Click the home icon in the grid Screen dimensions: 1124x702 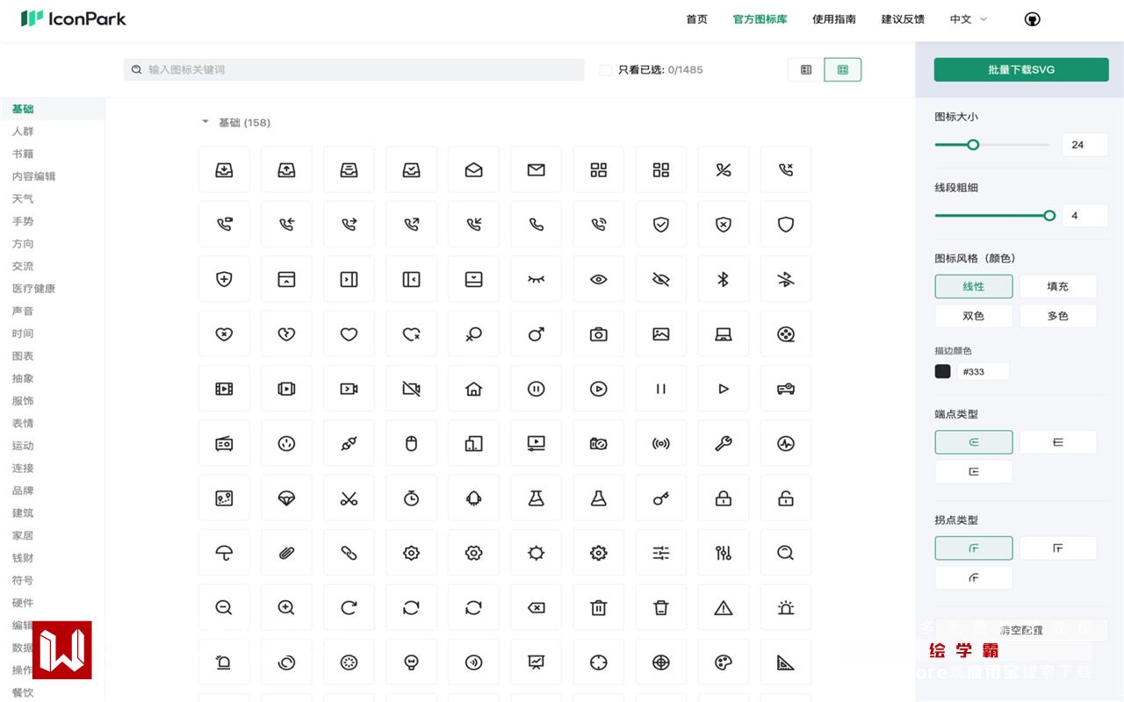pyautogui.click(x=474, y=389)
